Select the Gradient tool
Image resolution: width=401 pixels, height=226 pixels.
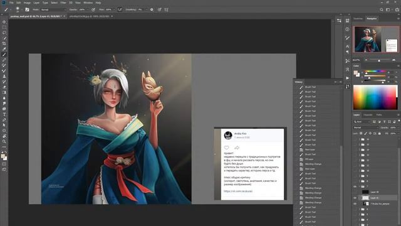[4, 92]
